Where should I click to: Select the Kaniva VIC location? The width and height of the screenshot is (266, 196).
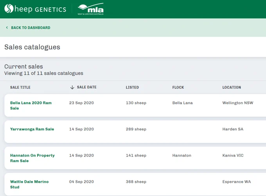[x=233, y=155]
